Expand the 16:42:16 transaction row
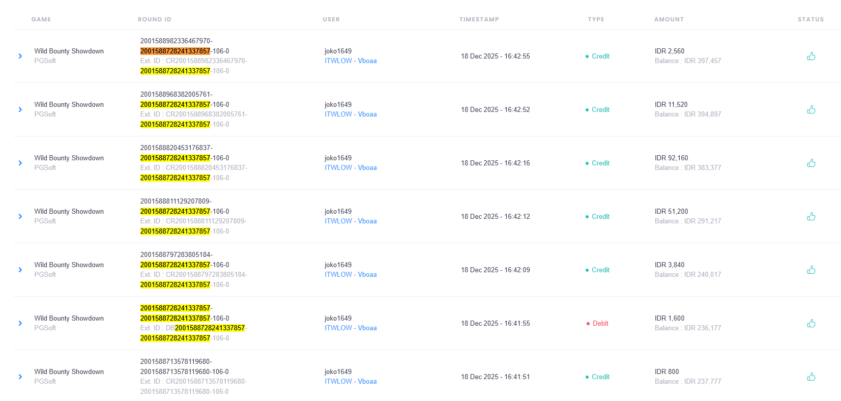Image resolution: width=841 pixels, height=401 pixels. pos(20,163)
